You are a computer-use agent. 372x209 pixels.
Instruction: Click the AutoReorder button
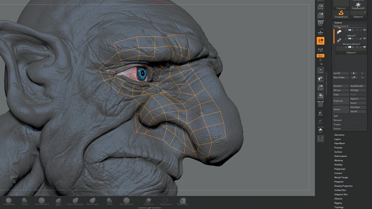[358, 86]
